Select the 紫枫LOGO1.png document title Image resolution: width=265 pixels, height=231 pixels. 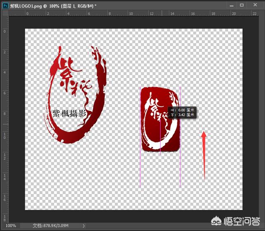tap(25, 5)
